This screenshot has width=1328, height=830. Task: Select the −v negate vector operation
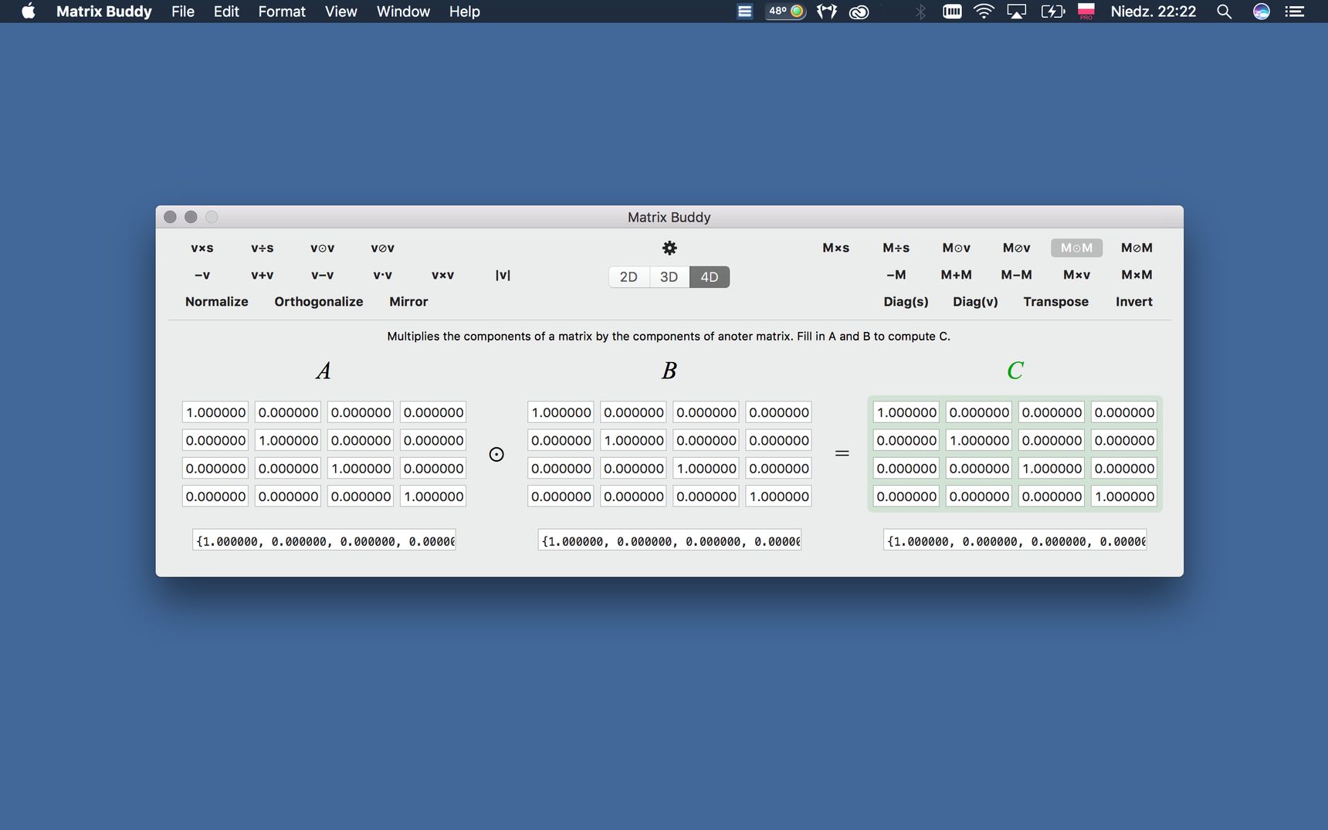click(202, 275)
